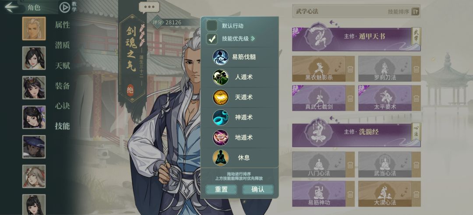Delete the 黑衣魅影杀 skill via trash icon

[350, 69]
